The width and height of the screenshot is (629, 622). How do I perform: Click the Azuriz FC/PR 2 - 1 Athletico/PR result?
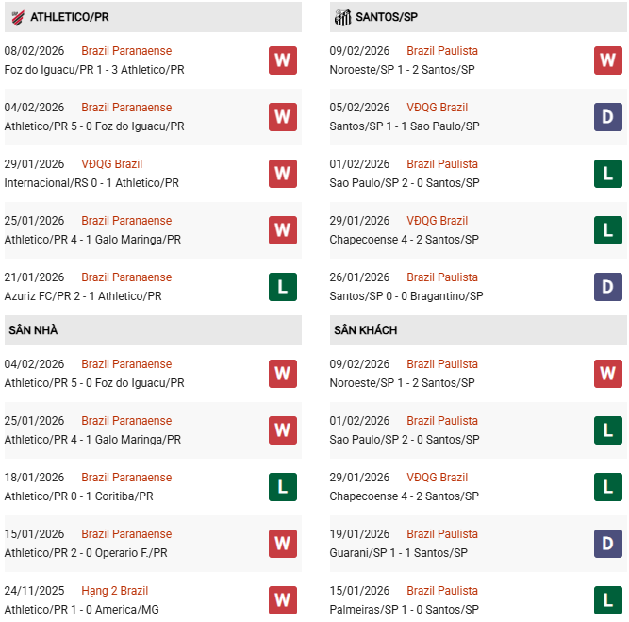point(83,296)
